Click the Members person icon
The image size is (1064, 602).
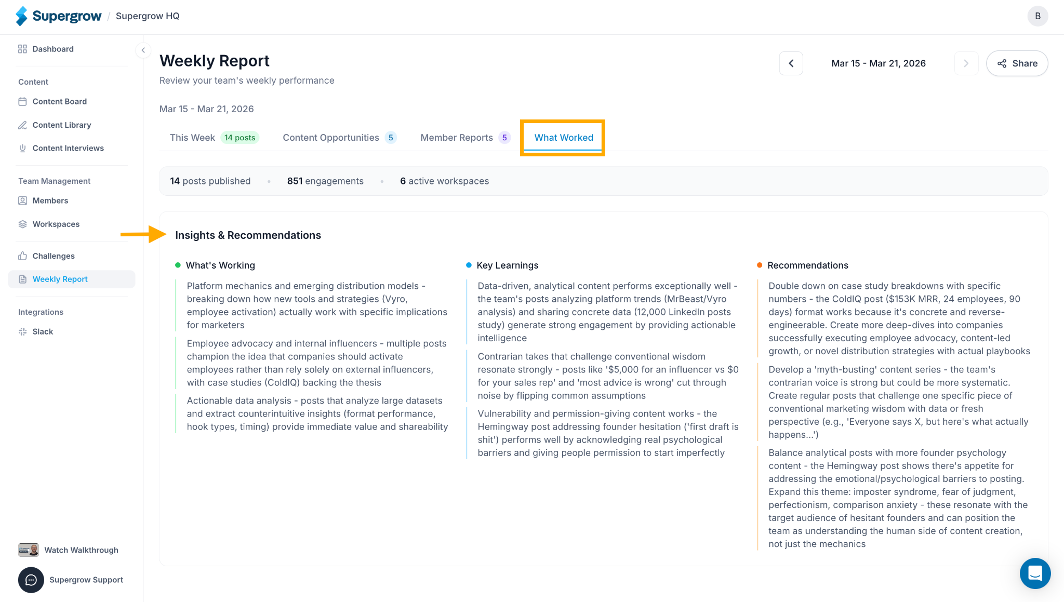(x=22, y=200)
